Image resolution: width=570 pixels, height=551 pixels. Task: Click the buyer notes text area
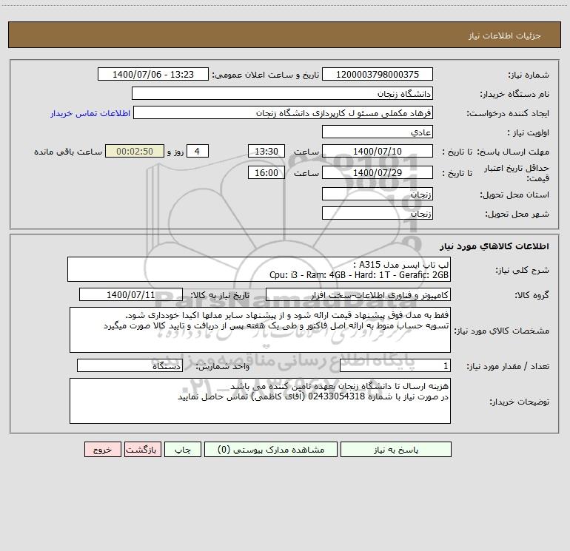point(260,401)
